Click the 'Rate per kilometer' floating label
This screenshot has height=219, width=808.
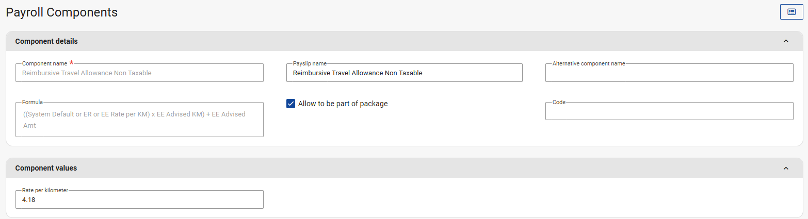[x=45, y=190]
